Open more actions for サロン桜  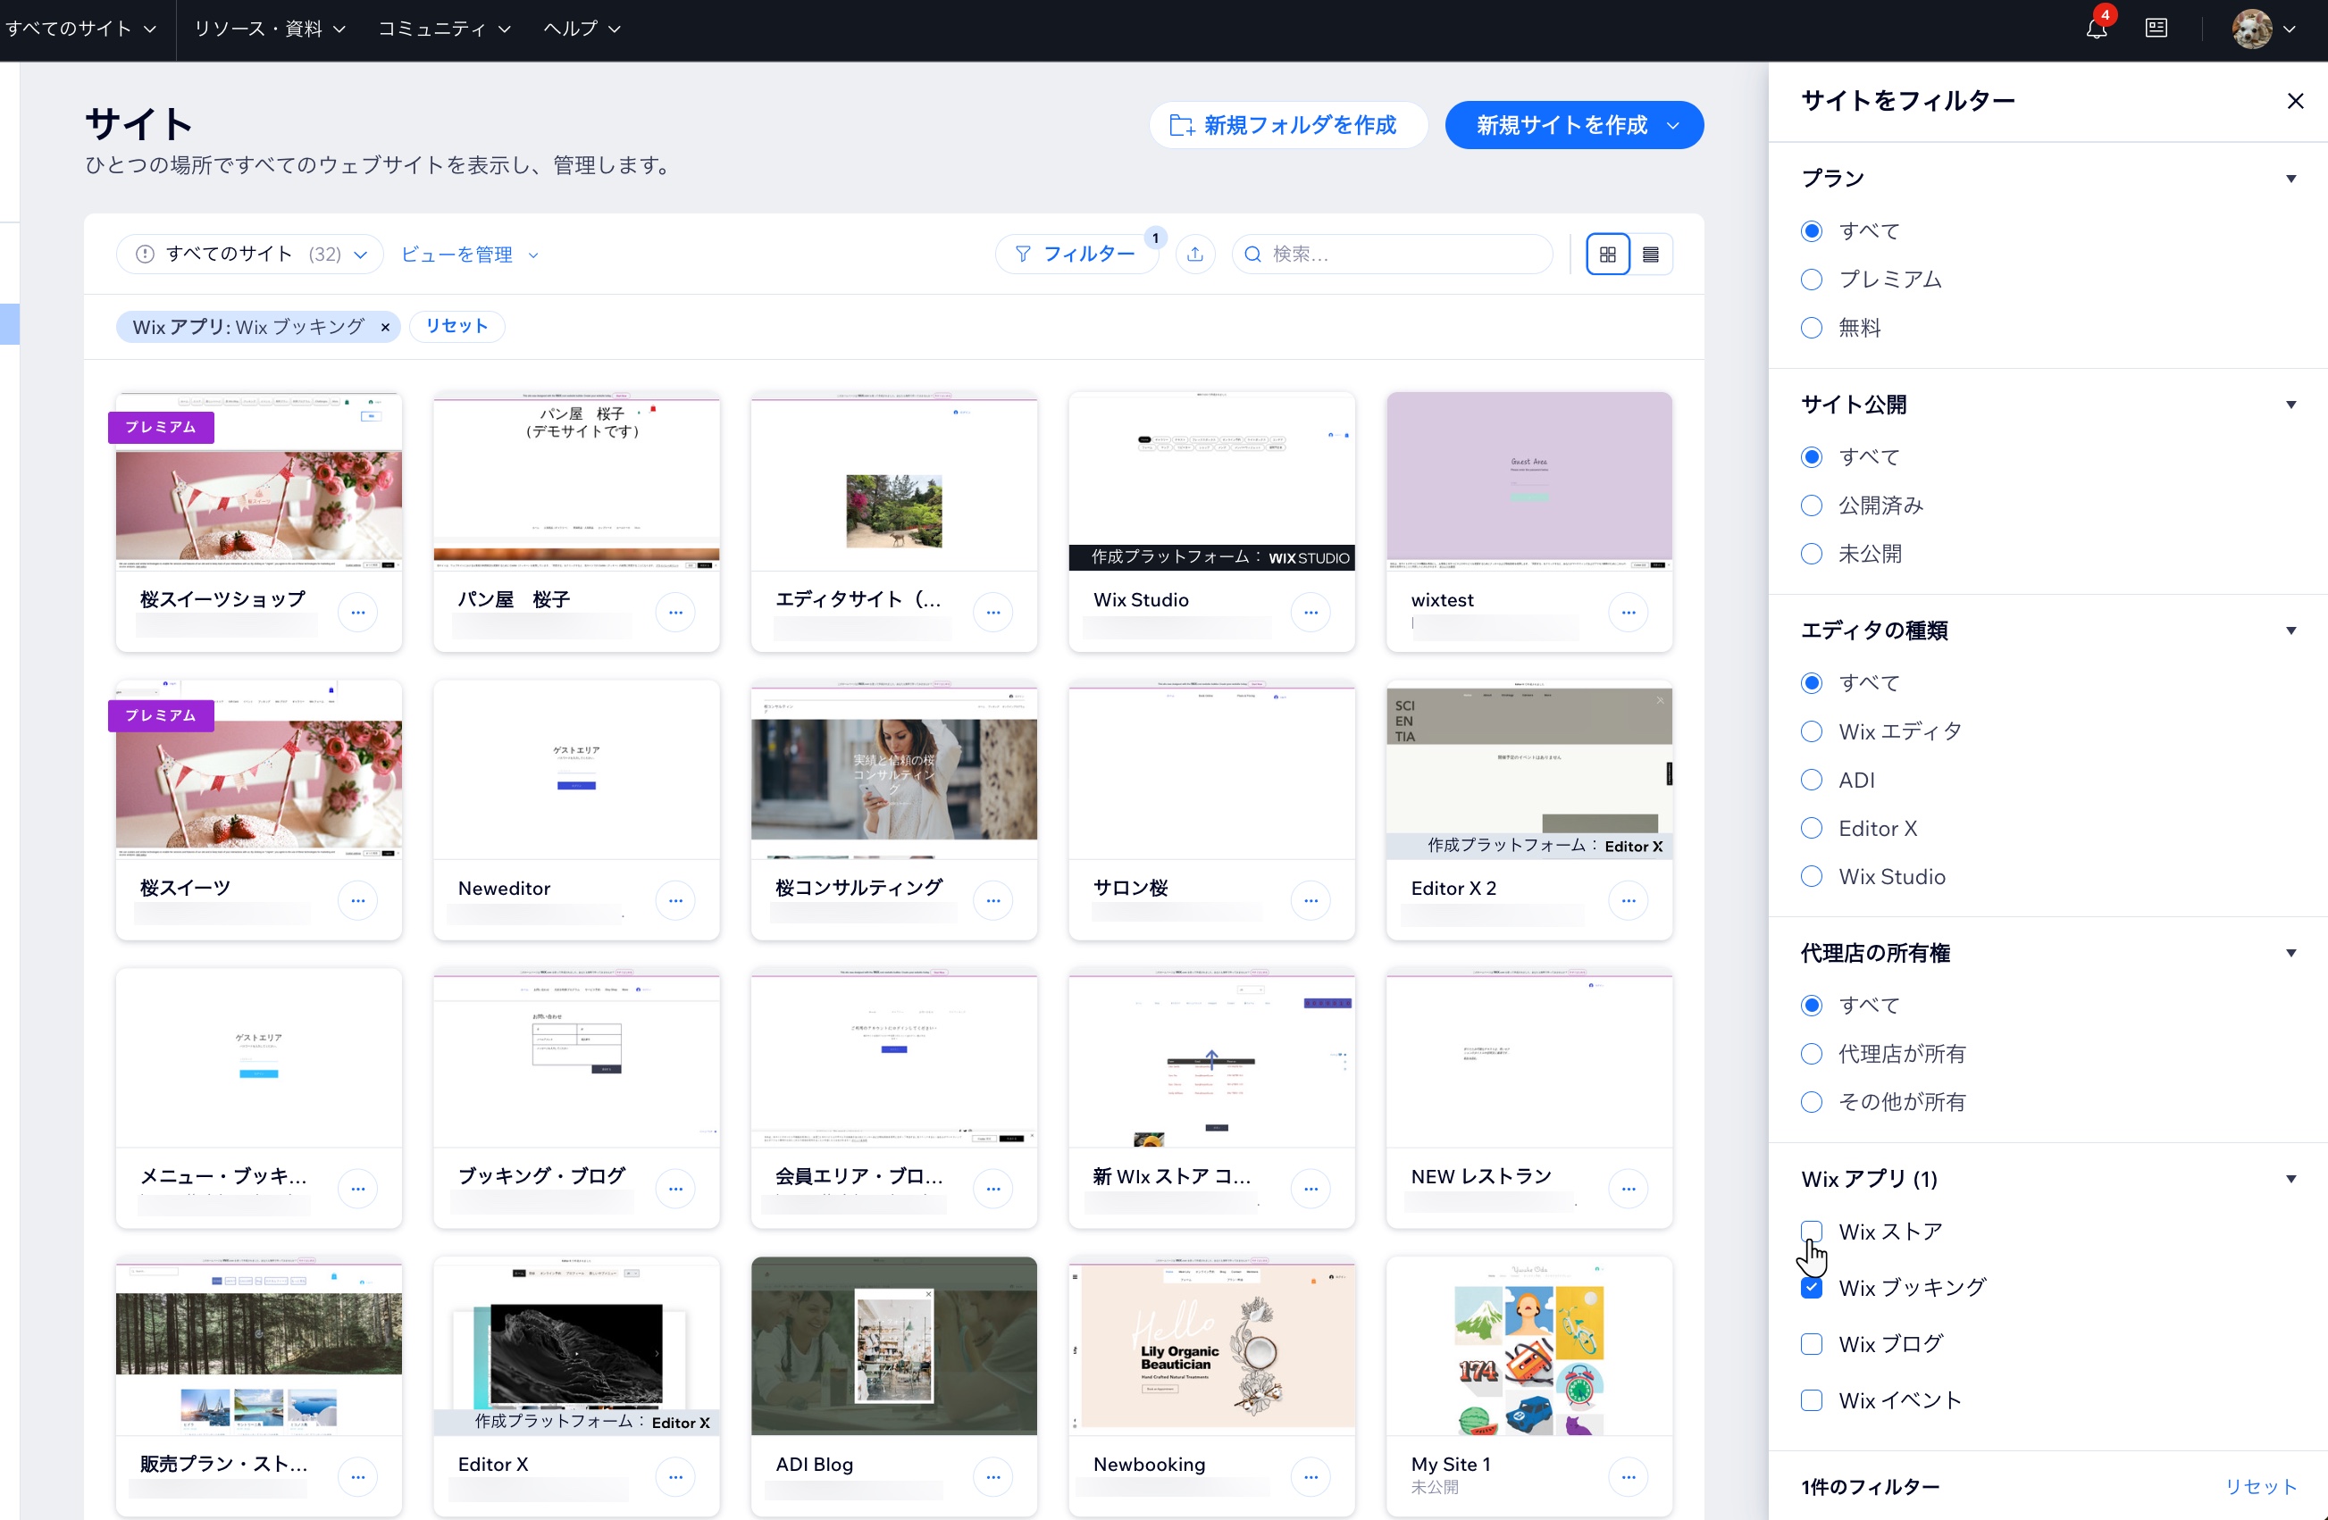1311,900
